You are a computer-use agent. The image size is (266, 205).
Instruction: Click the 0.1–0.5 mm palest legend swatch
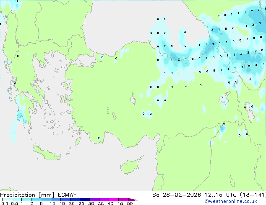coord(7,200)
